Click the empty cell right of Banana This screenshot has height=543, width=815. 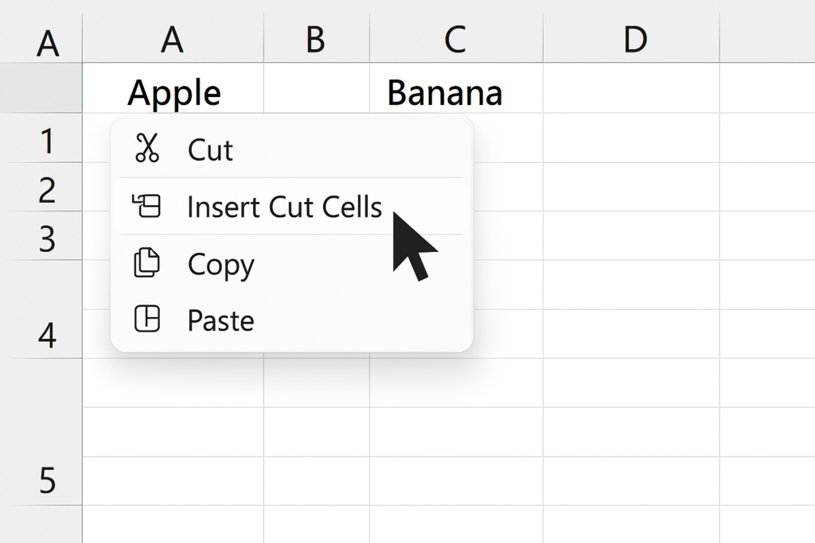[x=631, y=88]
